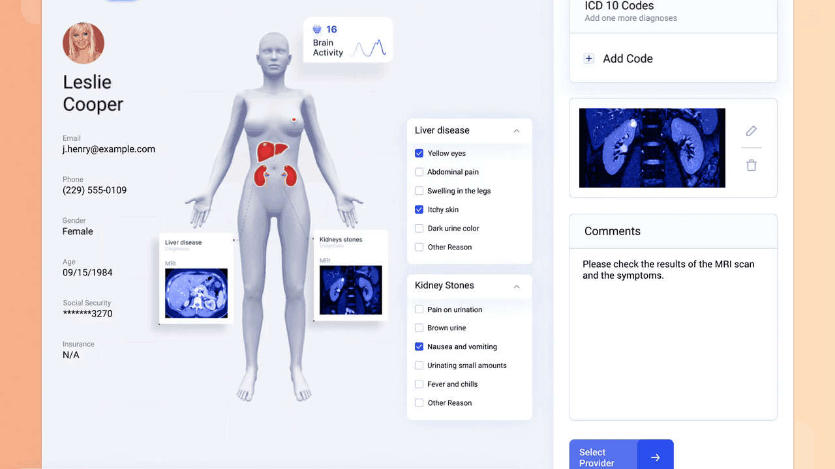Uncheck the Nausea and vomiting checkbox
This screenshot has width=835, height=469.
[x=419, y=347]
